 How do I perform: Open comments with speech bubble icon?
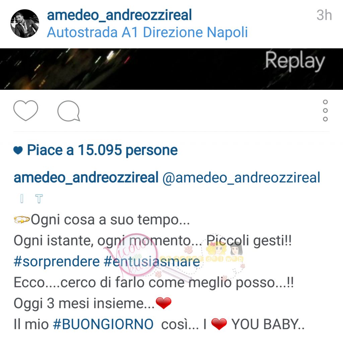[x=69, y=111]
